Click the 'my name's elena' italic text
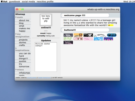The height and width of the screenshot is (101, 135). (79, 20)
